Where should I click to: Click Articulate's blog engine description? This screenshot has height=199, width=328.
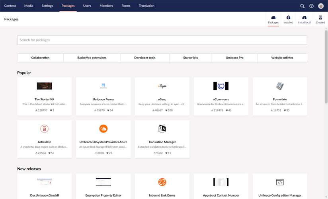[x=44, y=147]
